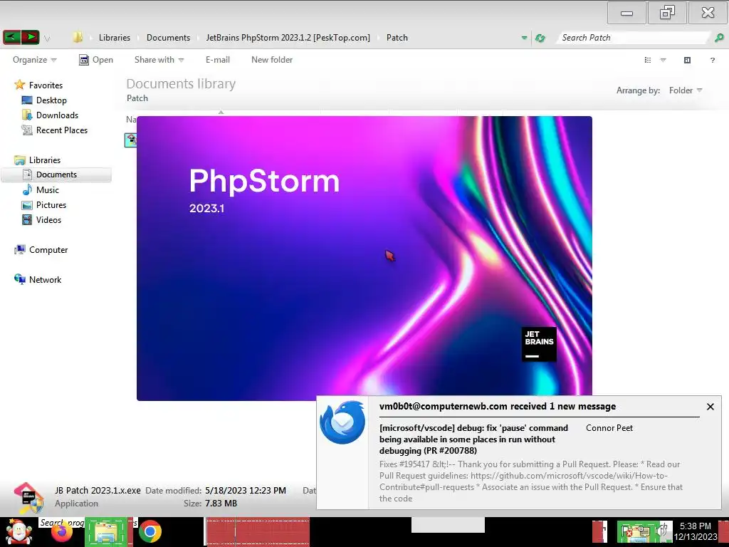Open the Arrange by Folder dropdown
The height and width of the screenshot is (547, 729).
[x=686, y=90]
